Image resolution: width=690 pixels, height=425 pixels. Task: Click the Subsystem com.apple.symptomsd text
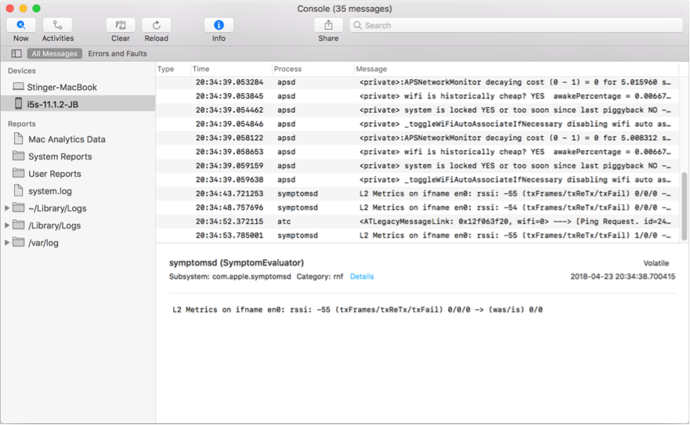coord(230,276)
